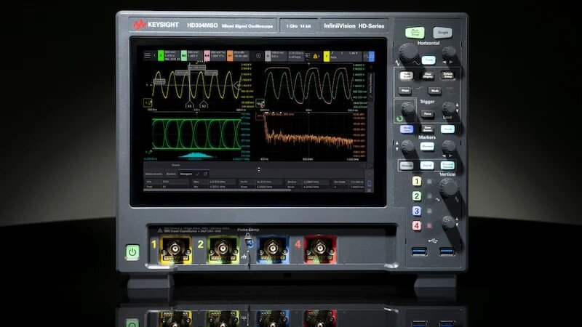Viewport: 582px width, 327px height.
Task: Click the Markers key on the front panel
Action: tap(427, 147)
